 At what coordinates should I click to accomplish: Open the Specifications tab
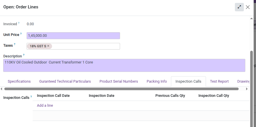pos(19,81)
